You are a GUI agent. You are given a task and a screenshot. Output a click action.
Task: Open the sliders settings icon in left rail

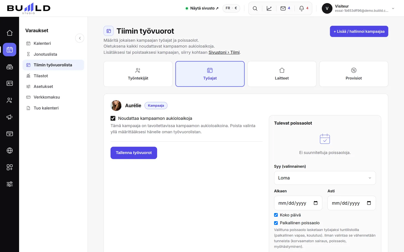tap(10, 184)
